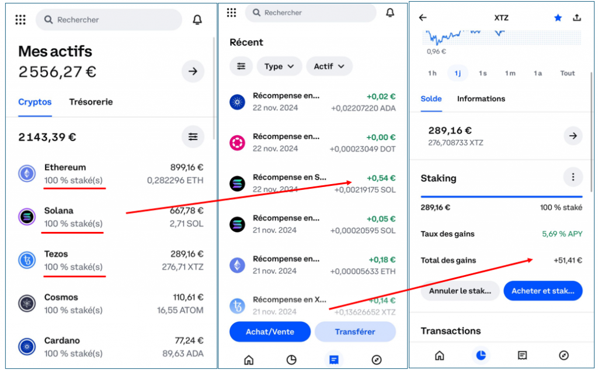Open apps grid menu in Récent screen

coord(231,13)
